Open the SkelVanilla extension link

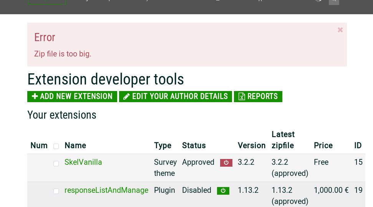83,162
